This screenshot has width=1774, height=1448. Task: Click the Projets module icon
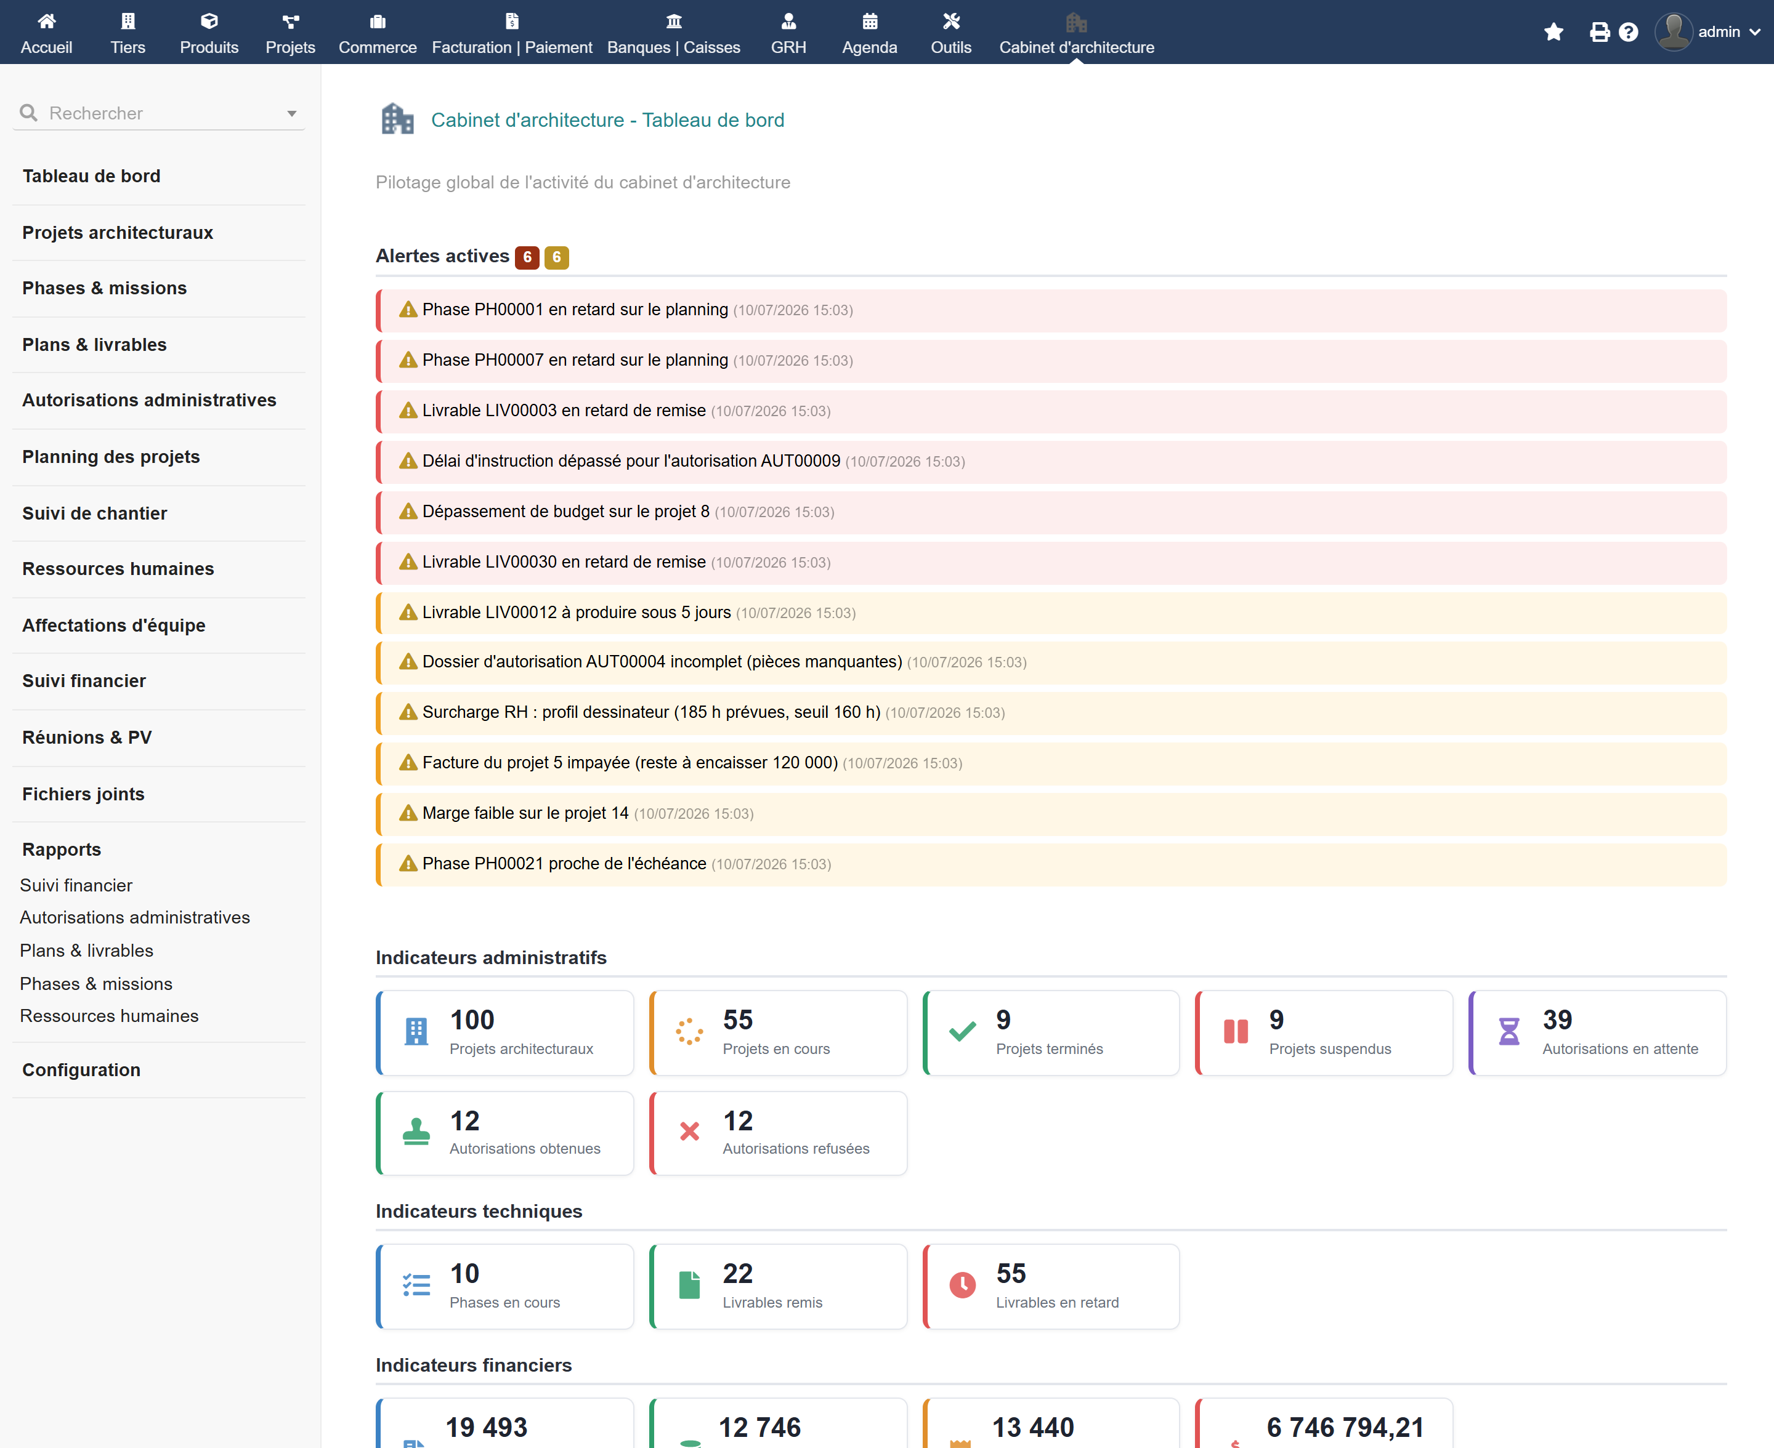(x=290, y=21)
